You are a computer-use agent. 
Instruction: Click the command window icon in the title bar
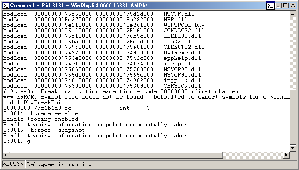[6, 6]
